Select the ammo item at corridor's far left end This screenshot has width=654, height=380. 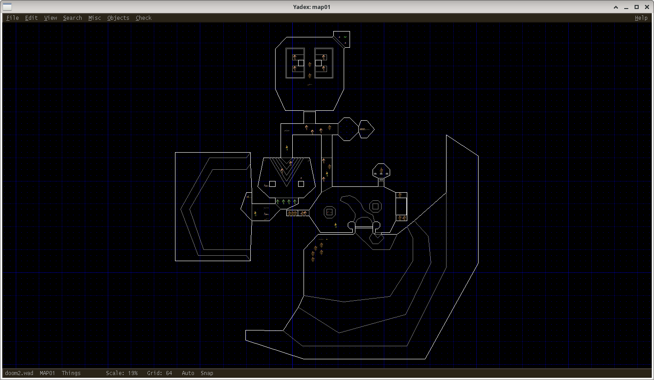[x=286, y=131]
